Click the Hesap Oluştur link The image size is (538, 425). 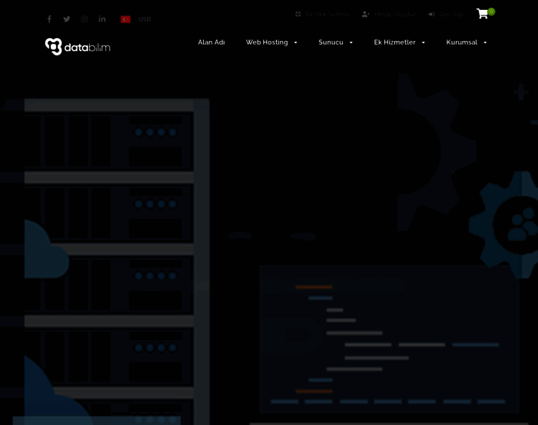[395, 14]
